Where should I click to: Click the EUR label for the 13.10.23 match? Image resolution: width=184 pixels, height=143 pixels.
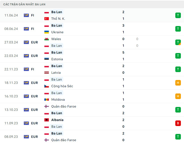click(34, 110)
